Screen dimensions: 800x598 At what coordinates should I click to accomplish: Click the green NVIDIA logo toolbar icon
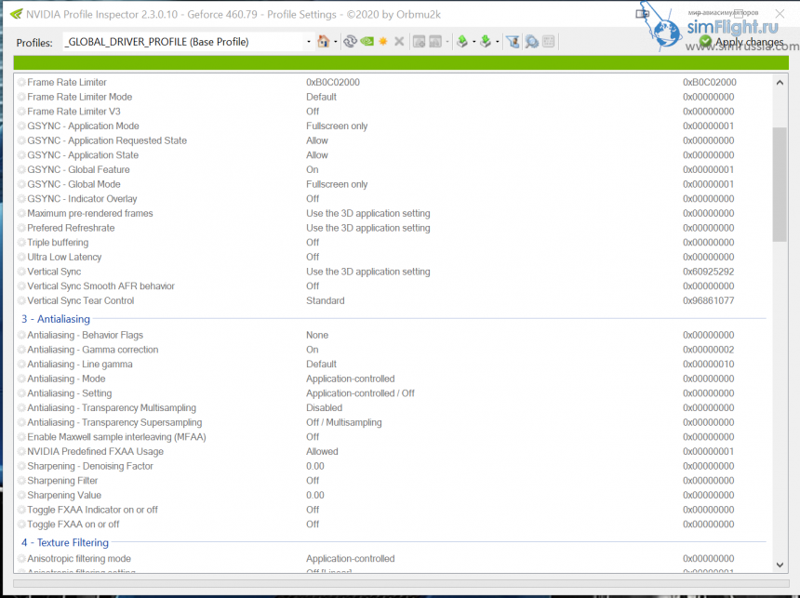367,41
